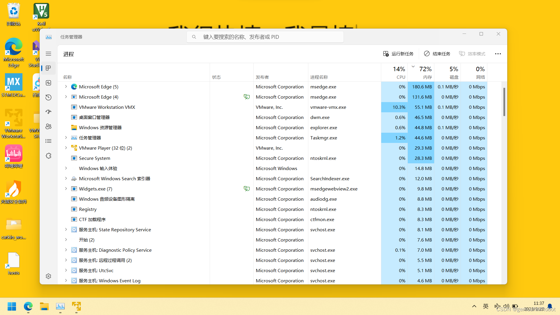Select the catkin_wo... folder on desktop
Image resolution: width=560 pixels, height=315 pixels.
pos(14,228)
